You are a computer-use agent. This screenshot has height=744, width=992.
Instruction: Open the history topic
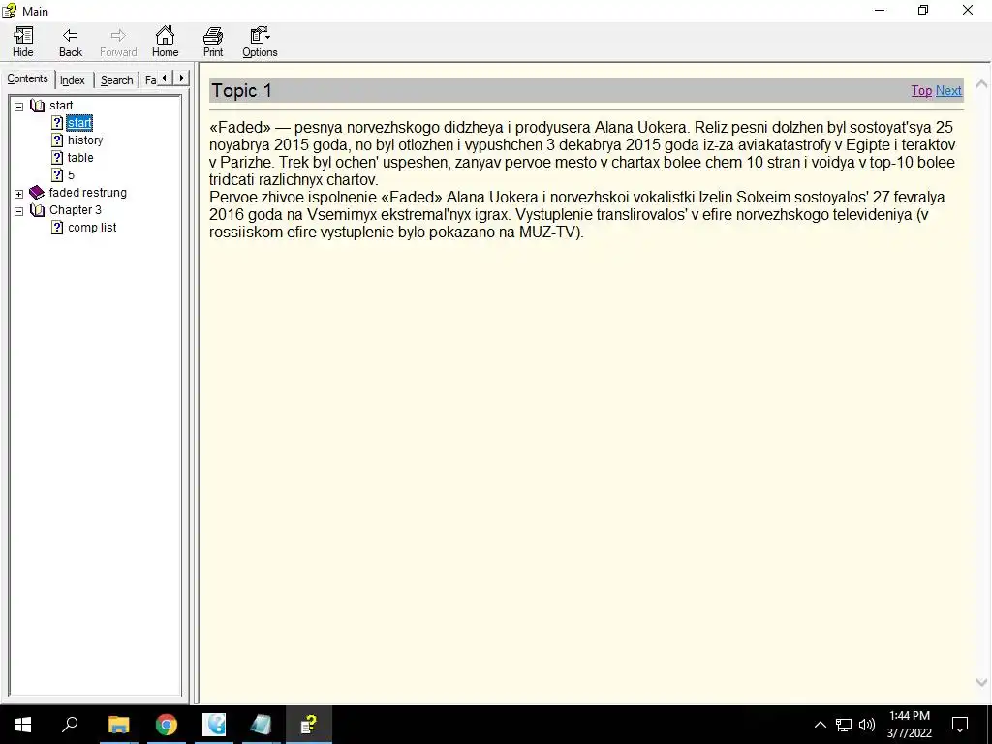[x=85, y=140]
